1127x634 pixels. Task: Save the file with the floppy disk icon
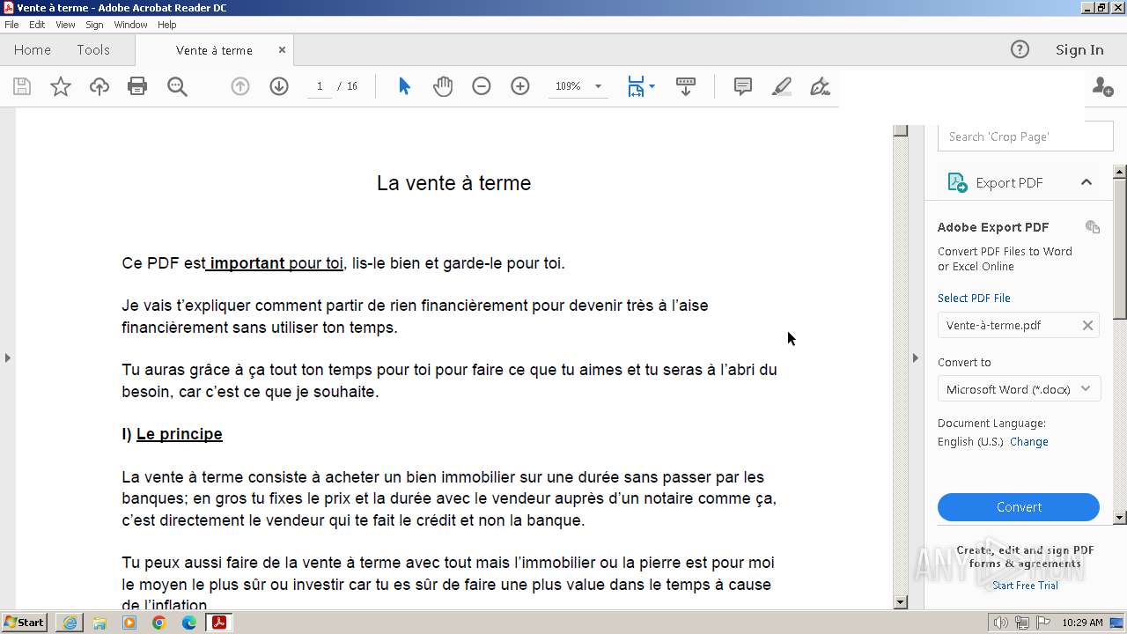[x=22, y=86]
